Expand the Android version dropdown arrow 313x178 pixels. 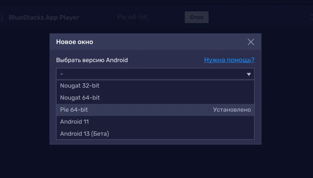coord(249,74)
